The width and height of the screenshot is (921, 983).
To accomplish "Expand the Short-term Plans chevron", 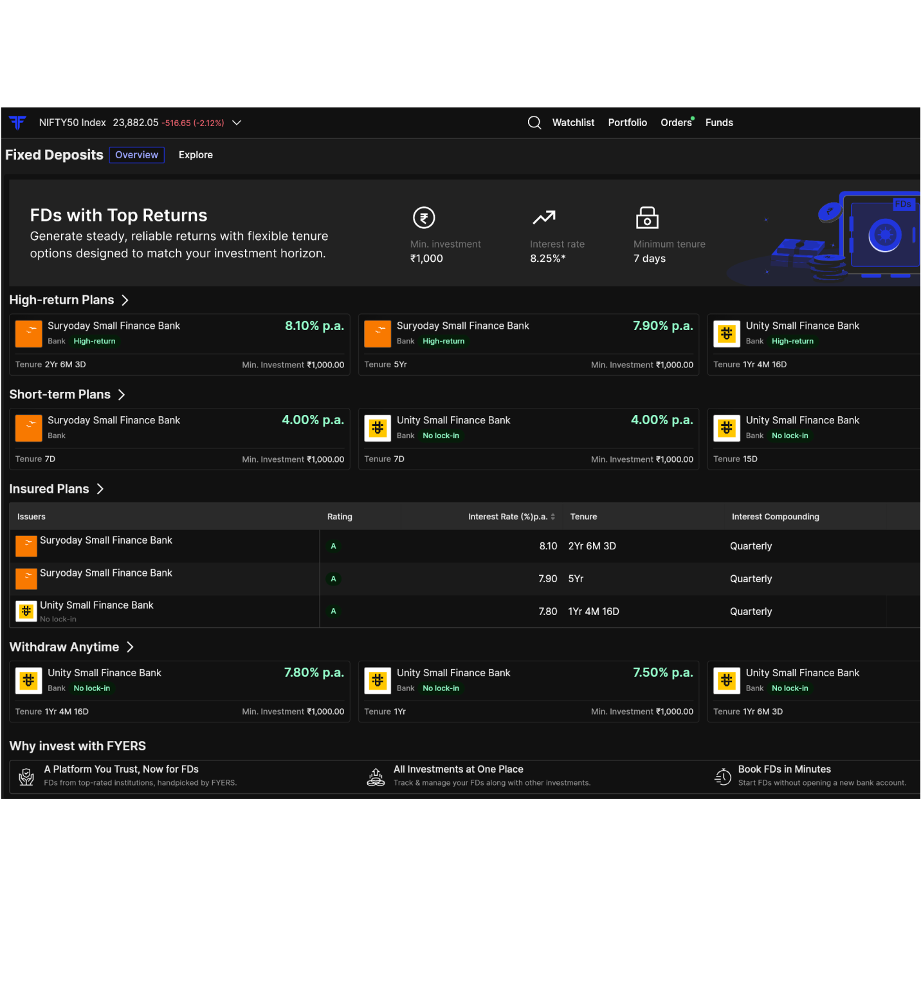I will [122, 394].
